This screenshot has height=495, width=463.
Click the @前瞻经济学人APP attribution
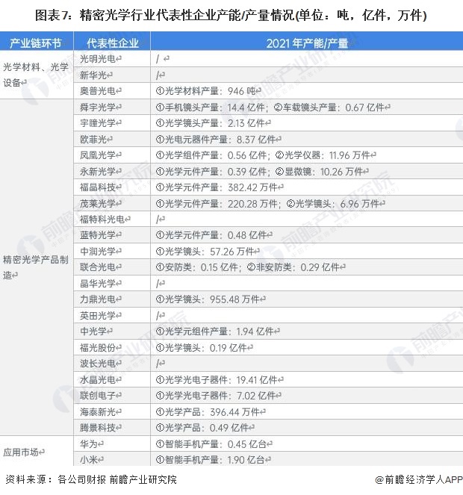tap(419, 479)
